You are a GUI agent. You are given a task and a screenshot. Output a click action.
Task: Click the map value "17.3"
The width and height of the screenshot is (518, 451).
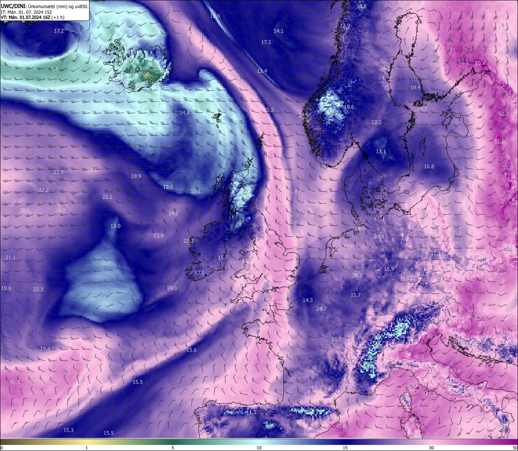tap(266, 42)
